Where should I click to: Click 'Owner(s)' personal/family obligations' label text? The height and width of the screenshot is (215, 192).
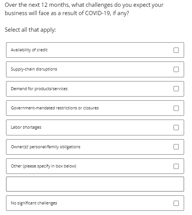pos(46,147)
